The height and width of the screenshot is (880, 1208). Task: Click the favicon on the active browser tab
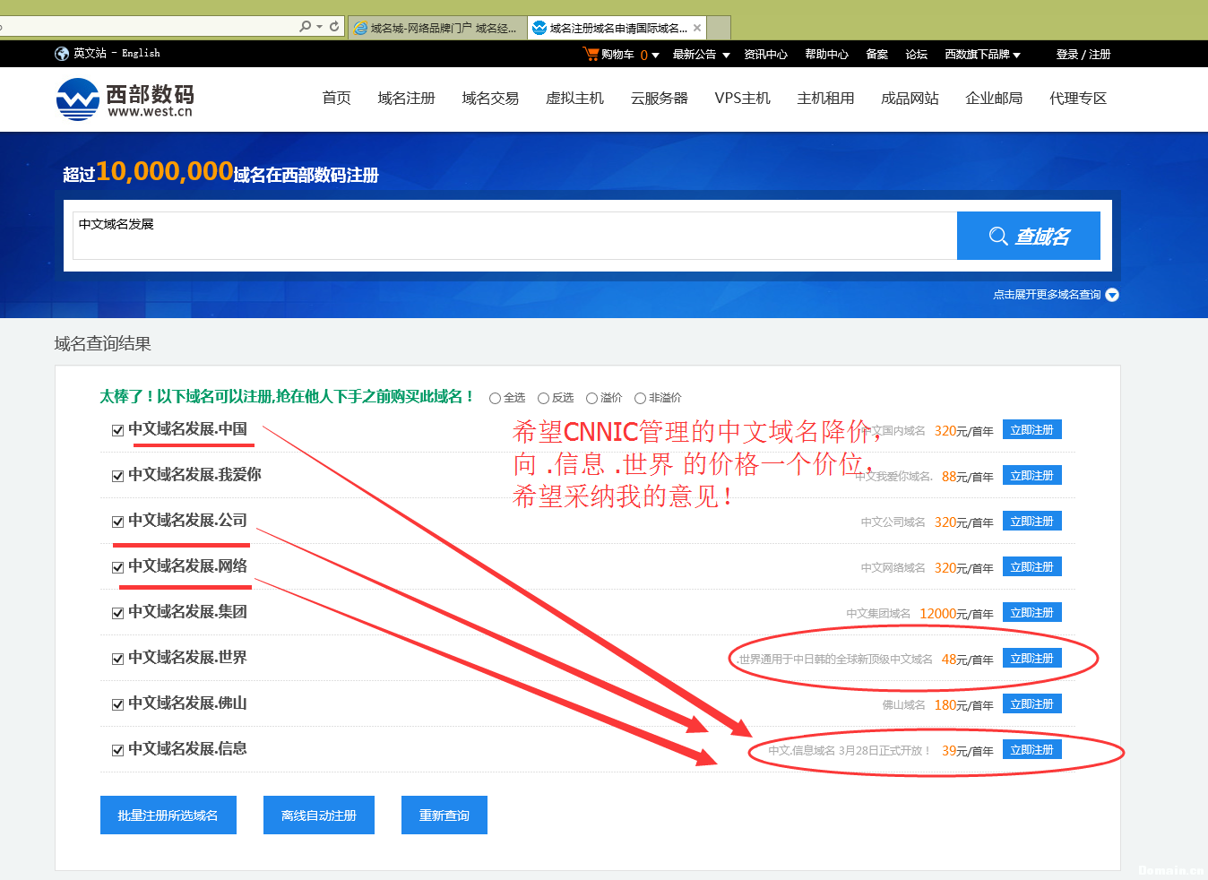[540, 27]
